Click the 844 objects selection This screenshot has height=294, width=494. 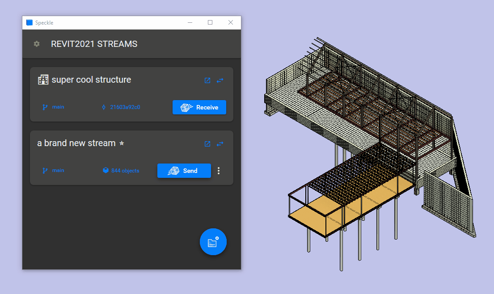click(x=121, y=170)
